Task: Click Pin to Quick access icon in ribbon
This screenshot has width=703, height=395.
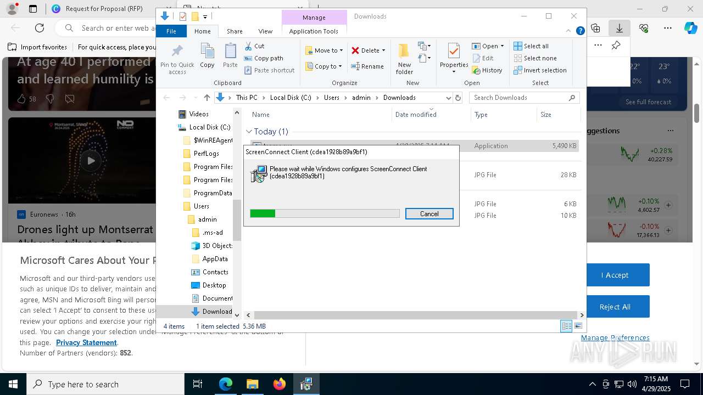Action: pos(177,59)
